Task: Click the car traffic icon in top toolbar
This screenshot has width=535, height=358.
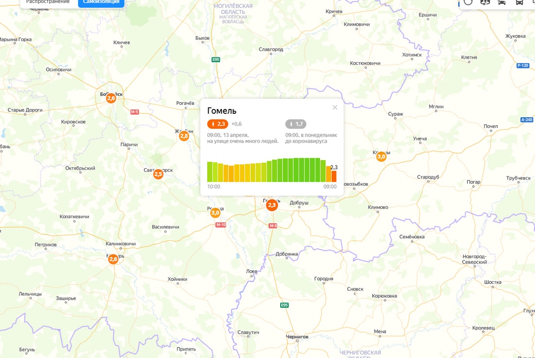Action: pyautogui.click(x=501, y=2)
